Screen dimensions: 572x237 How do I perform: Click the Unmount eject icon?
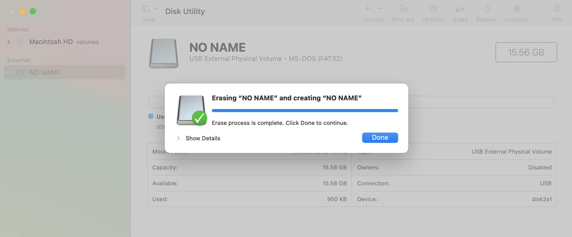517,9
